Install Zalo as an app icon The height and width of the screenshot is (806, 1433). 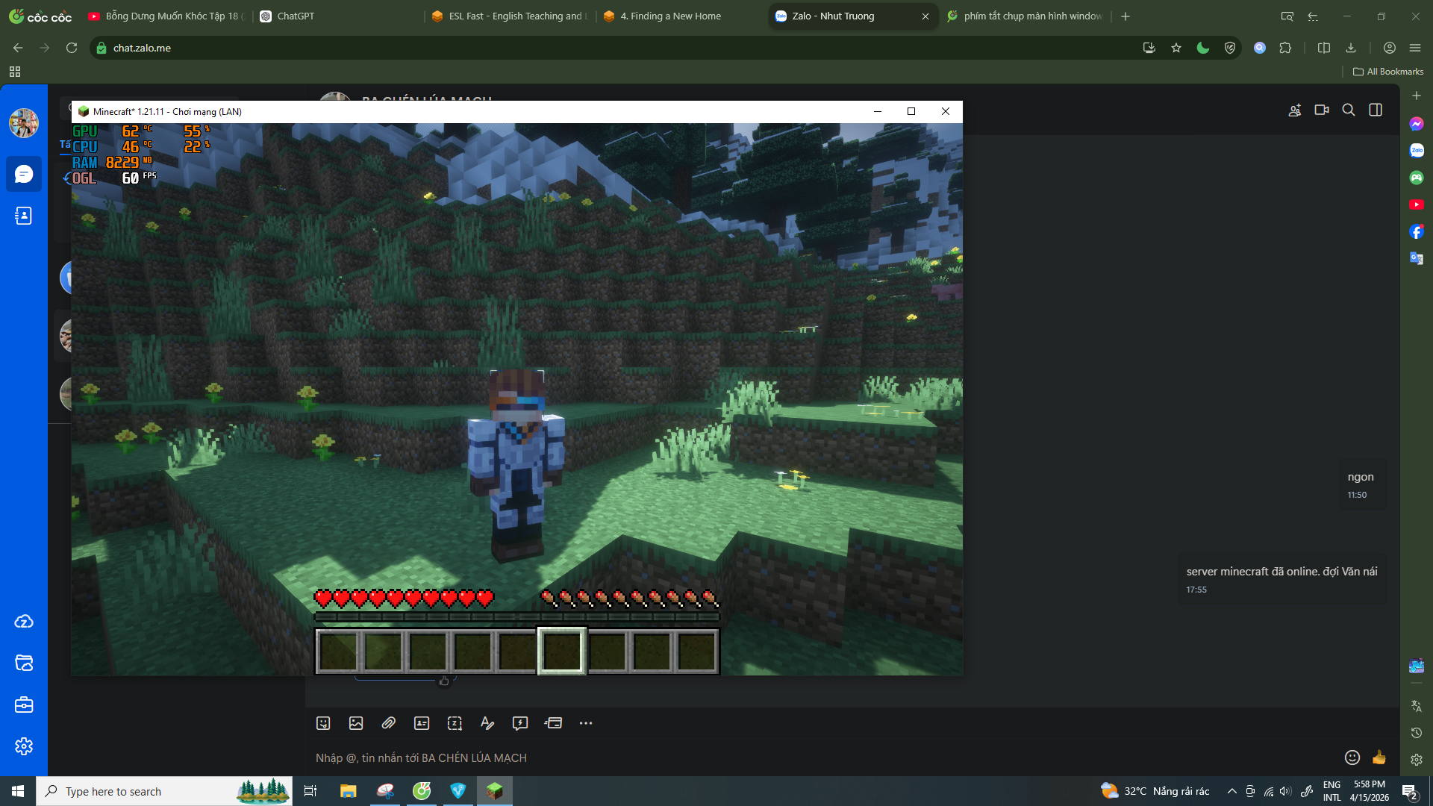(1149, 48)
